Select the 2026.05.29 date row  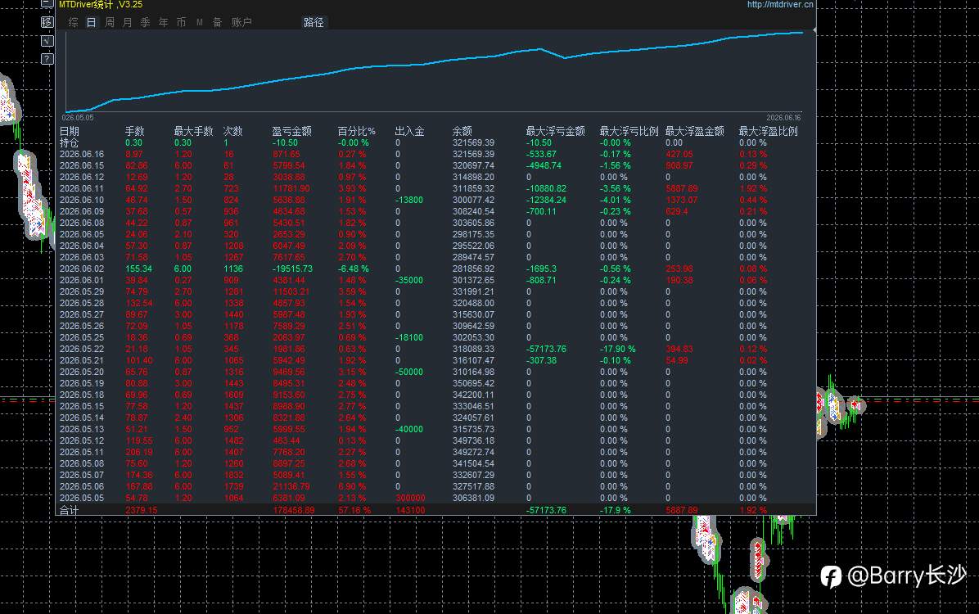tap(82, 291)
